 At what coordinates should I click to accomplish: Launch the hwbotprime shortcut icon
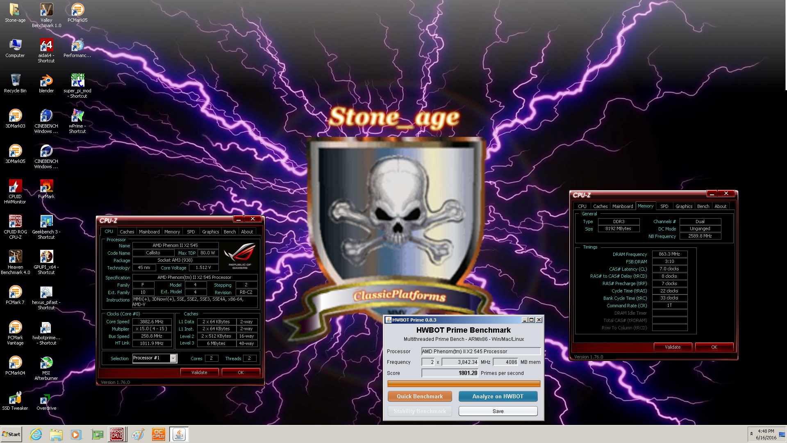coord(46,333)
